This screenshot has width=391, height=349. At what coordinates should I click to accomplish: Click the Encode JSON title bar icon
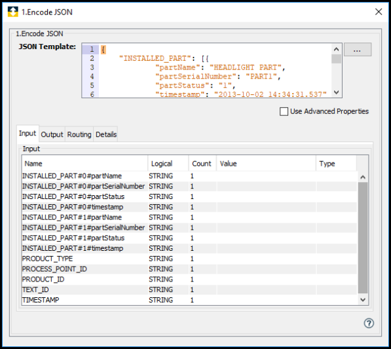point(12,12)
